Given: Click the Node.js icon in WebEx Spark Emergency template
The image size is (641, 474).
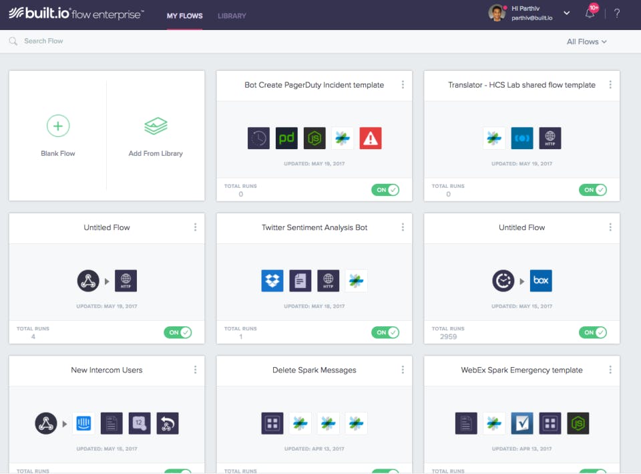Looking at the screenshot, I should pyautogui.click(x=578, y=423).
